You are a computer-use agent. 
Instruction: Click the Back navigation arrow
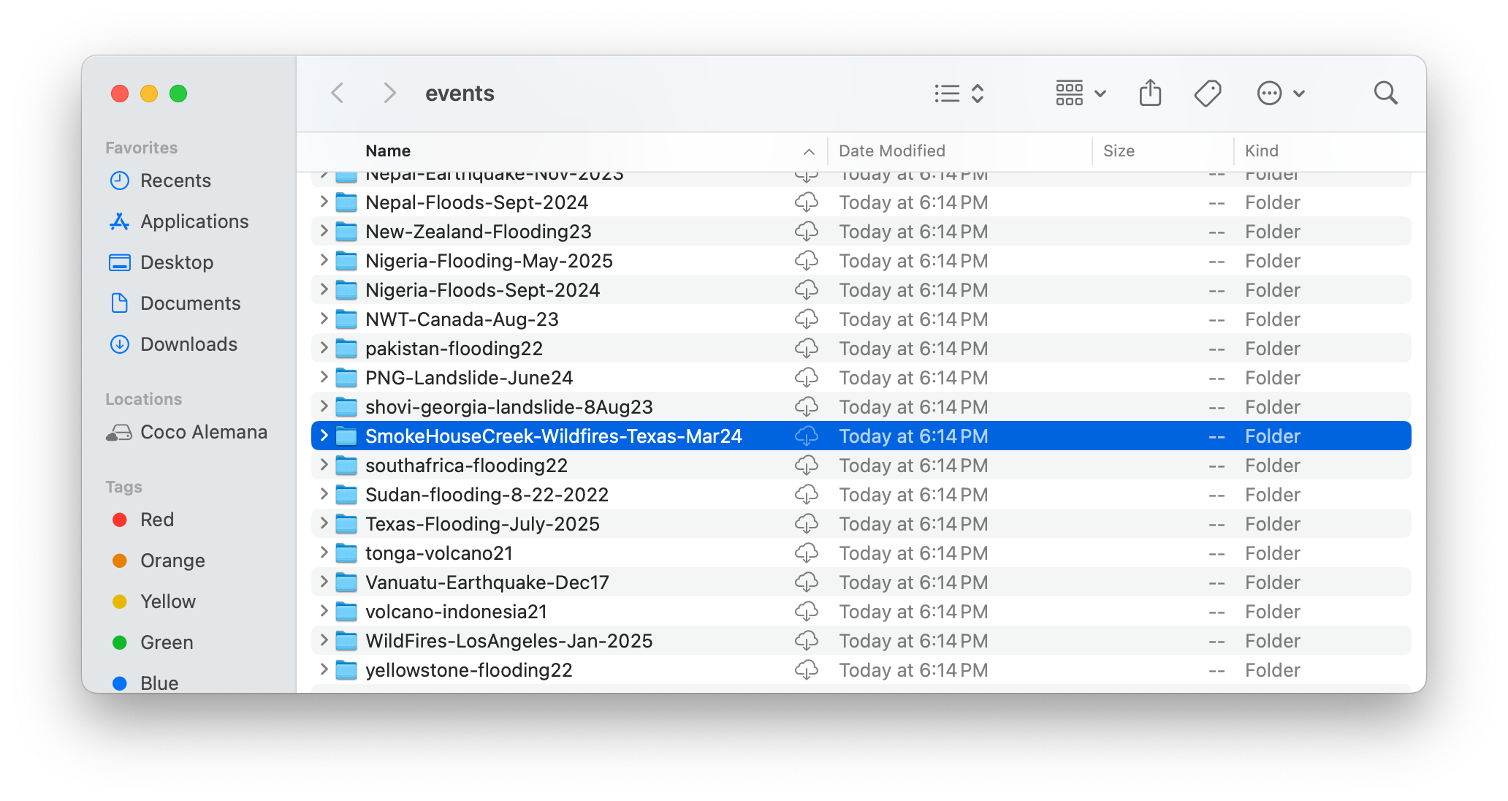[337, 93]
